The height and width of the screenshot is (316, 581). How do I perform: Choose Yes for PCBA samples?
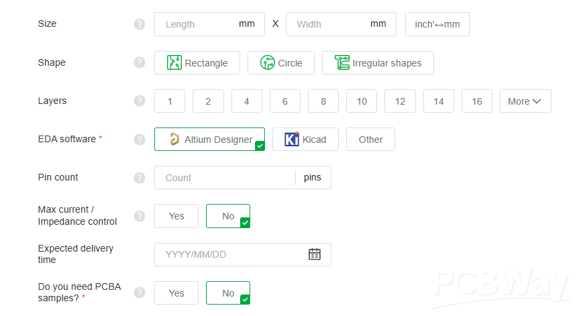pos(176,293)
